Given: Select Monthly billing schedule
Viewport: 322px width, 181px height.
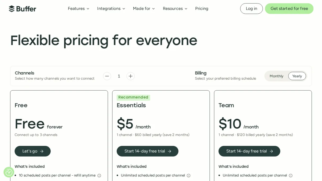Looking at the screenshot, I should [276, 76].
